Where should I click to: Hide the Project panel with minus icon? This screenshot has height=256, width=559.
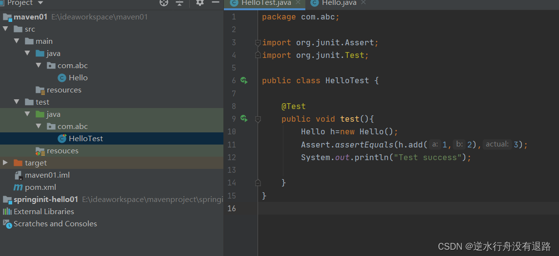pyautogui.click(x=215, y=3)
